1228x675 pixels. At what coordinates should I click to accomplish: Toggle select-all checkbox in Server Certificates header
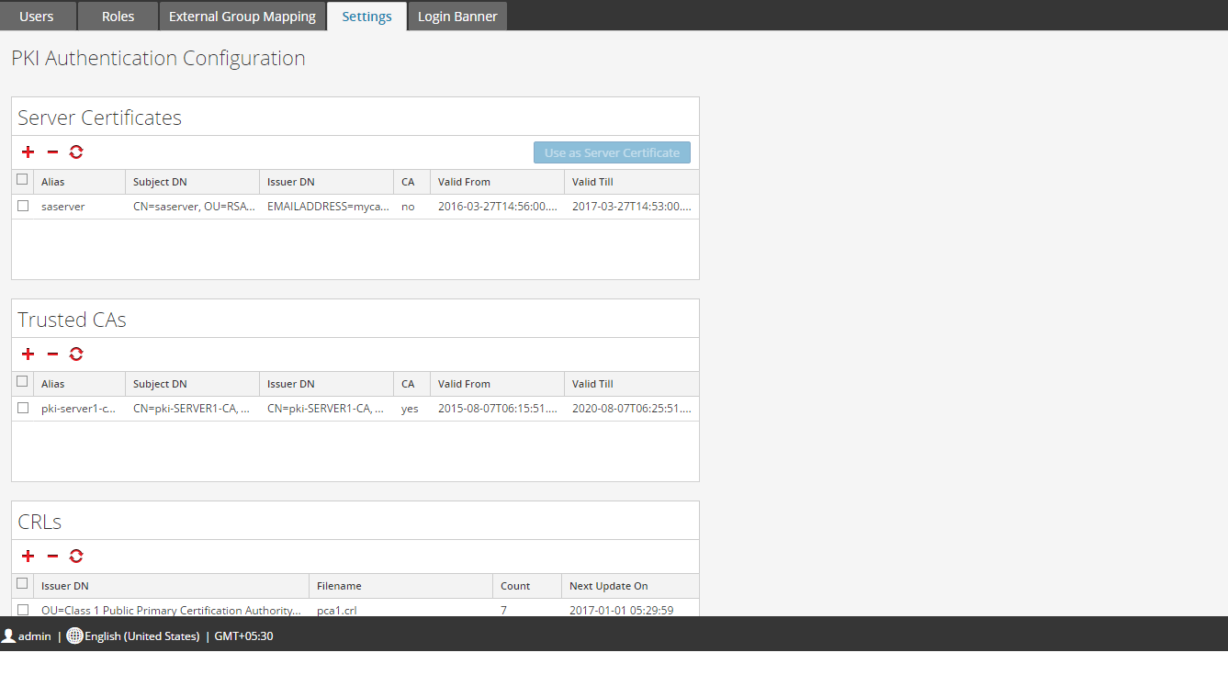tap(23, 180)
